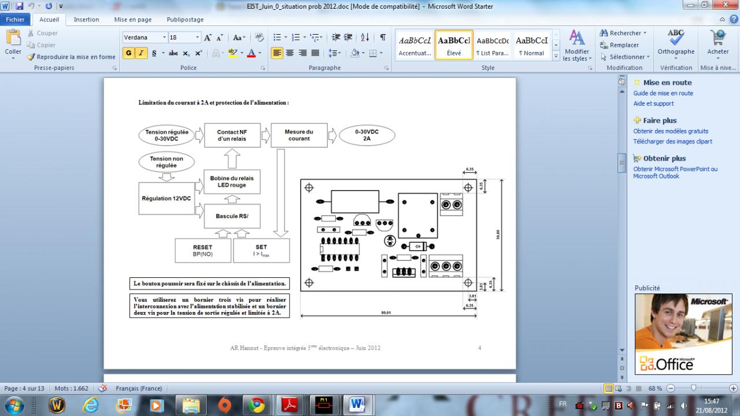Apply yellow text highlight color
This screenshot has width=740, height=416.
click(233, 53)
